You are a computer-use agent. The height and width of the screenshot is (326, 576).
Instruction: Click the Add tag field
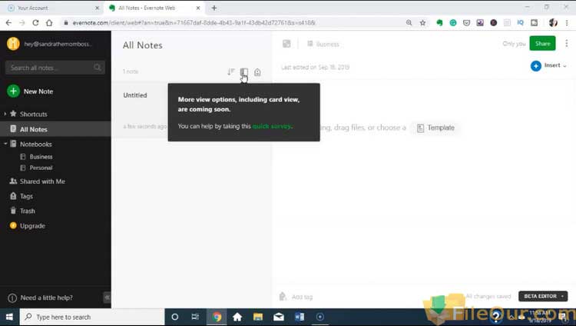pos(302,297)
